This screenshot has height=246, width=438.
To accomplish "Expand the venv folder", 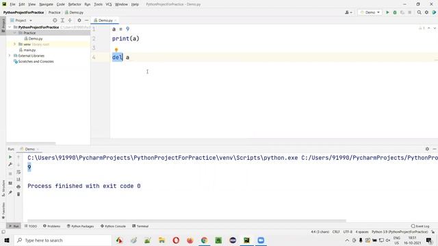I will (14, 44).
